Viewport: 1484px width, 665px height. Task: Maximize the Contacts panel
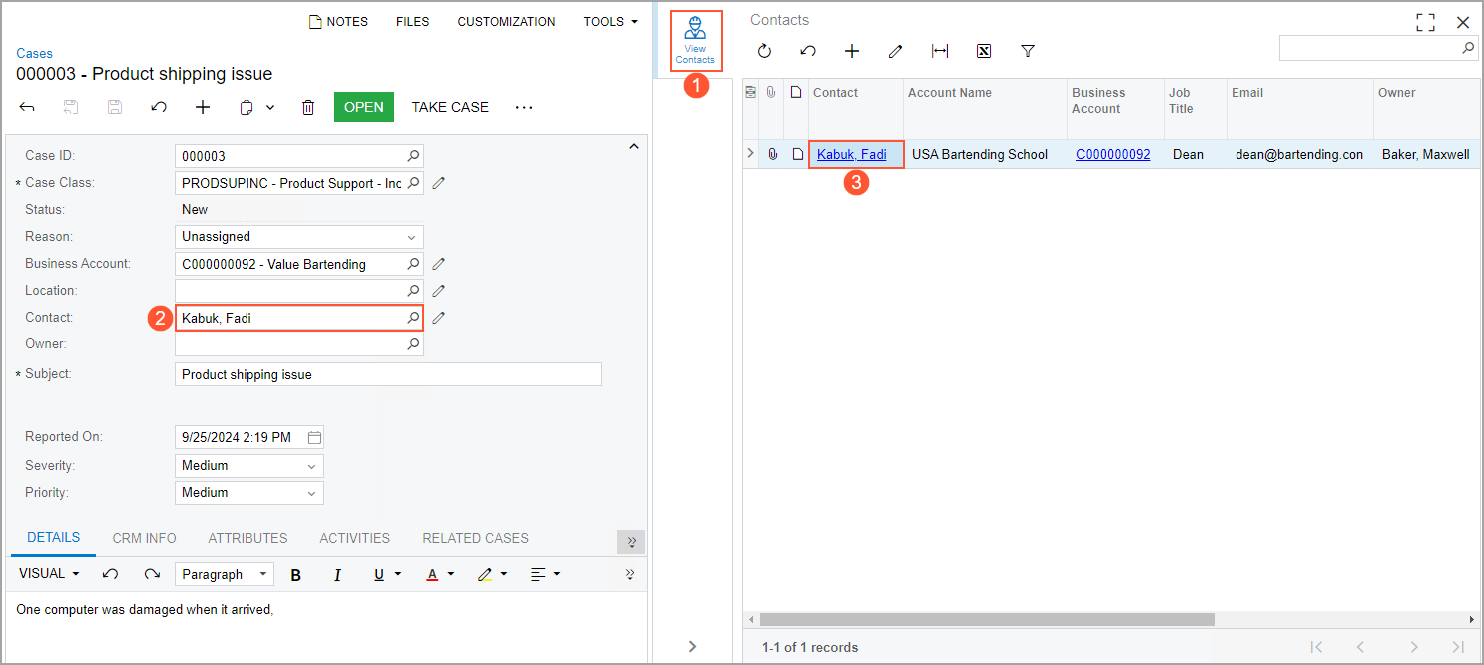pyautogui.click(x=1426, y=22)
